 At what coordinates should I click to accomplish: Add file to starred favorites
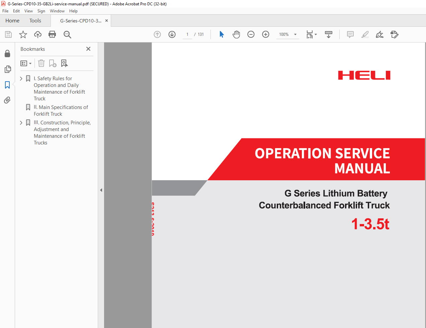(x=23, y=34)
